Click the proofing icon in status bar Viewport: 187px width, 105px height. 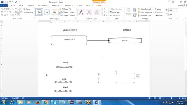click(23, 98)
